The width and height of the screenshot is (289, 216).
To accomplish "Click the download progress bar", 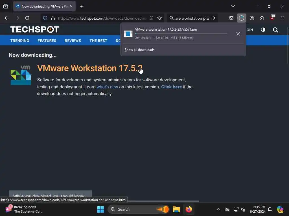I will [181, 33].
